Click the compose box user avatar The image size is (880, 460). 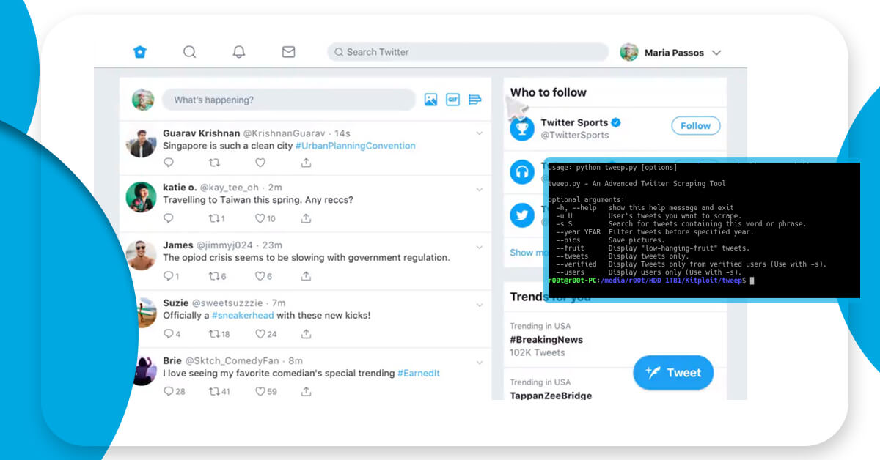(x=142, y=100)
